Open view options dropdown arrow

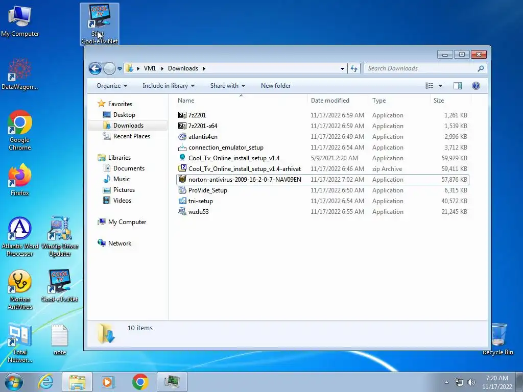440,86
